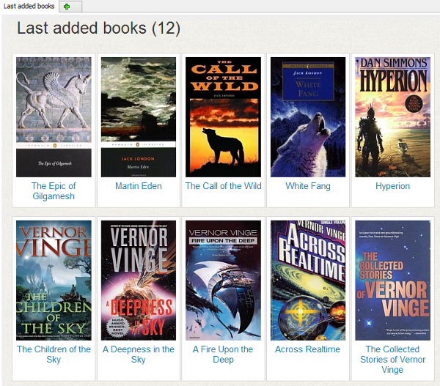Click the Hyperion title link
The height and width of the screenshot is (386, 440).
pyautogui.click(x=392, y=186)
